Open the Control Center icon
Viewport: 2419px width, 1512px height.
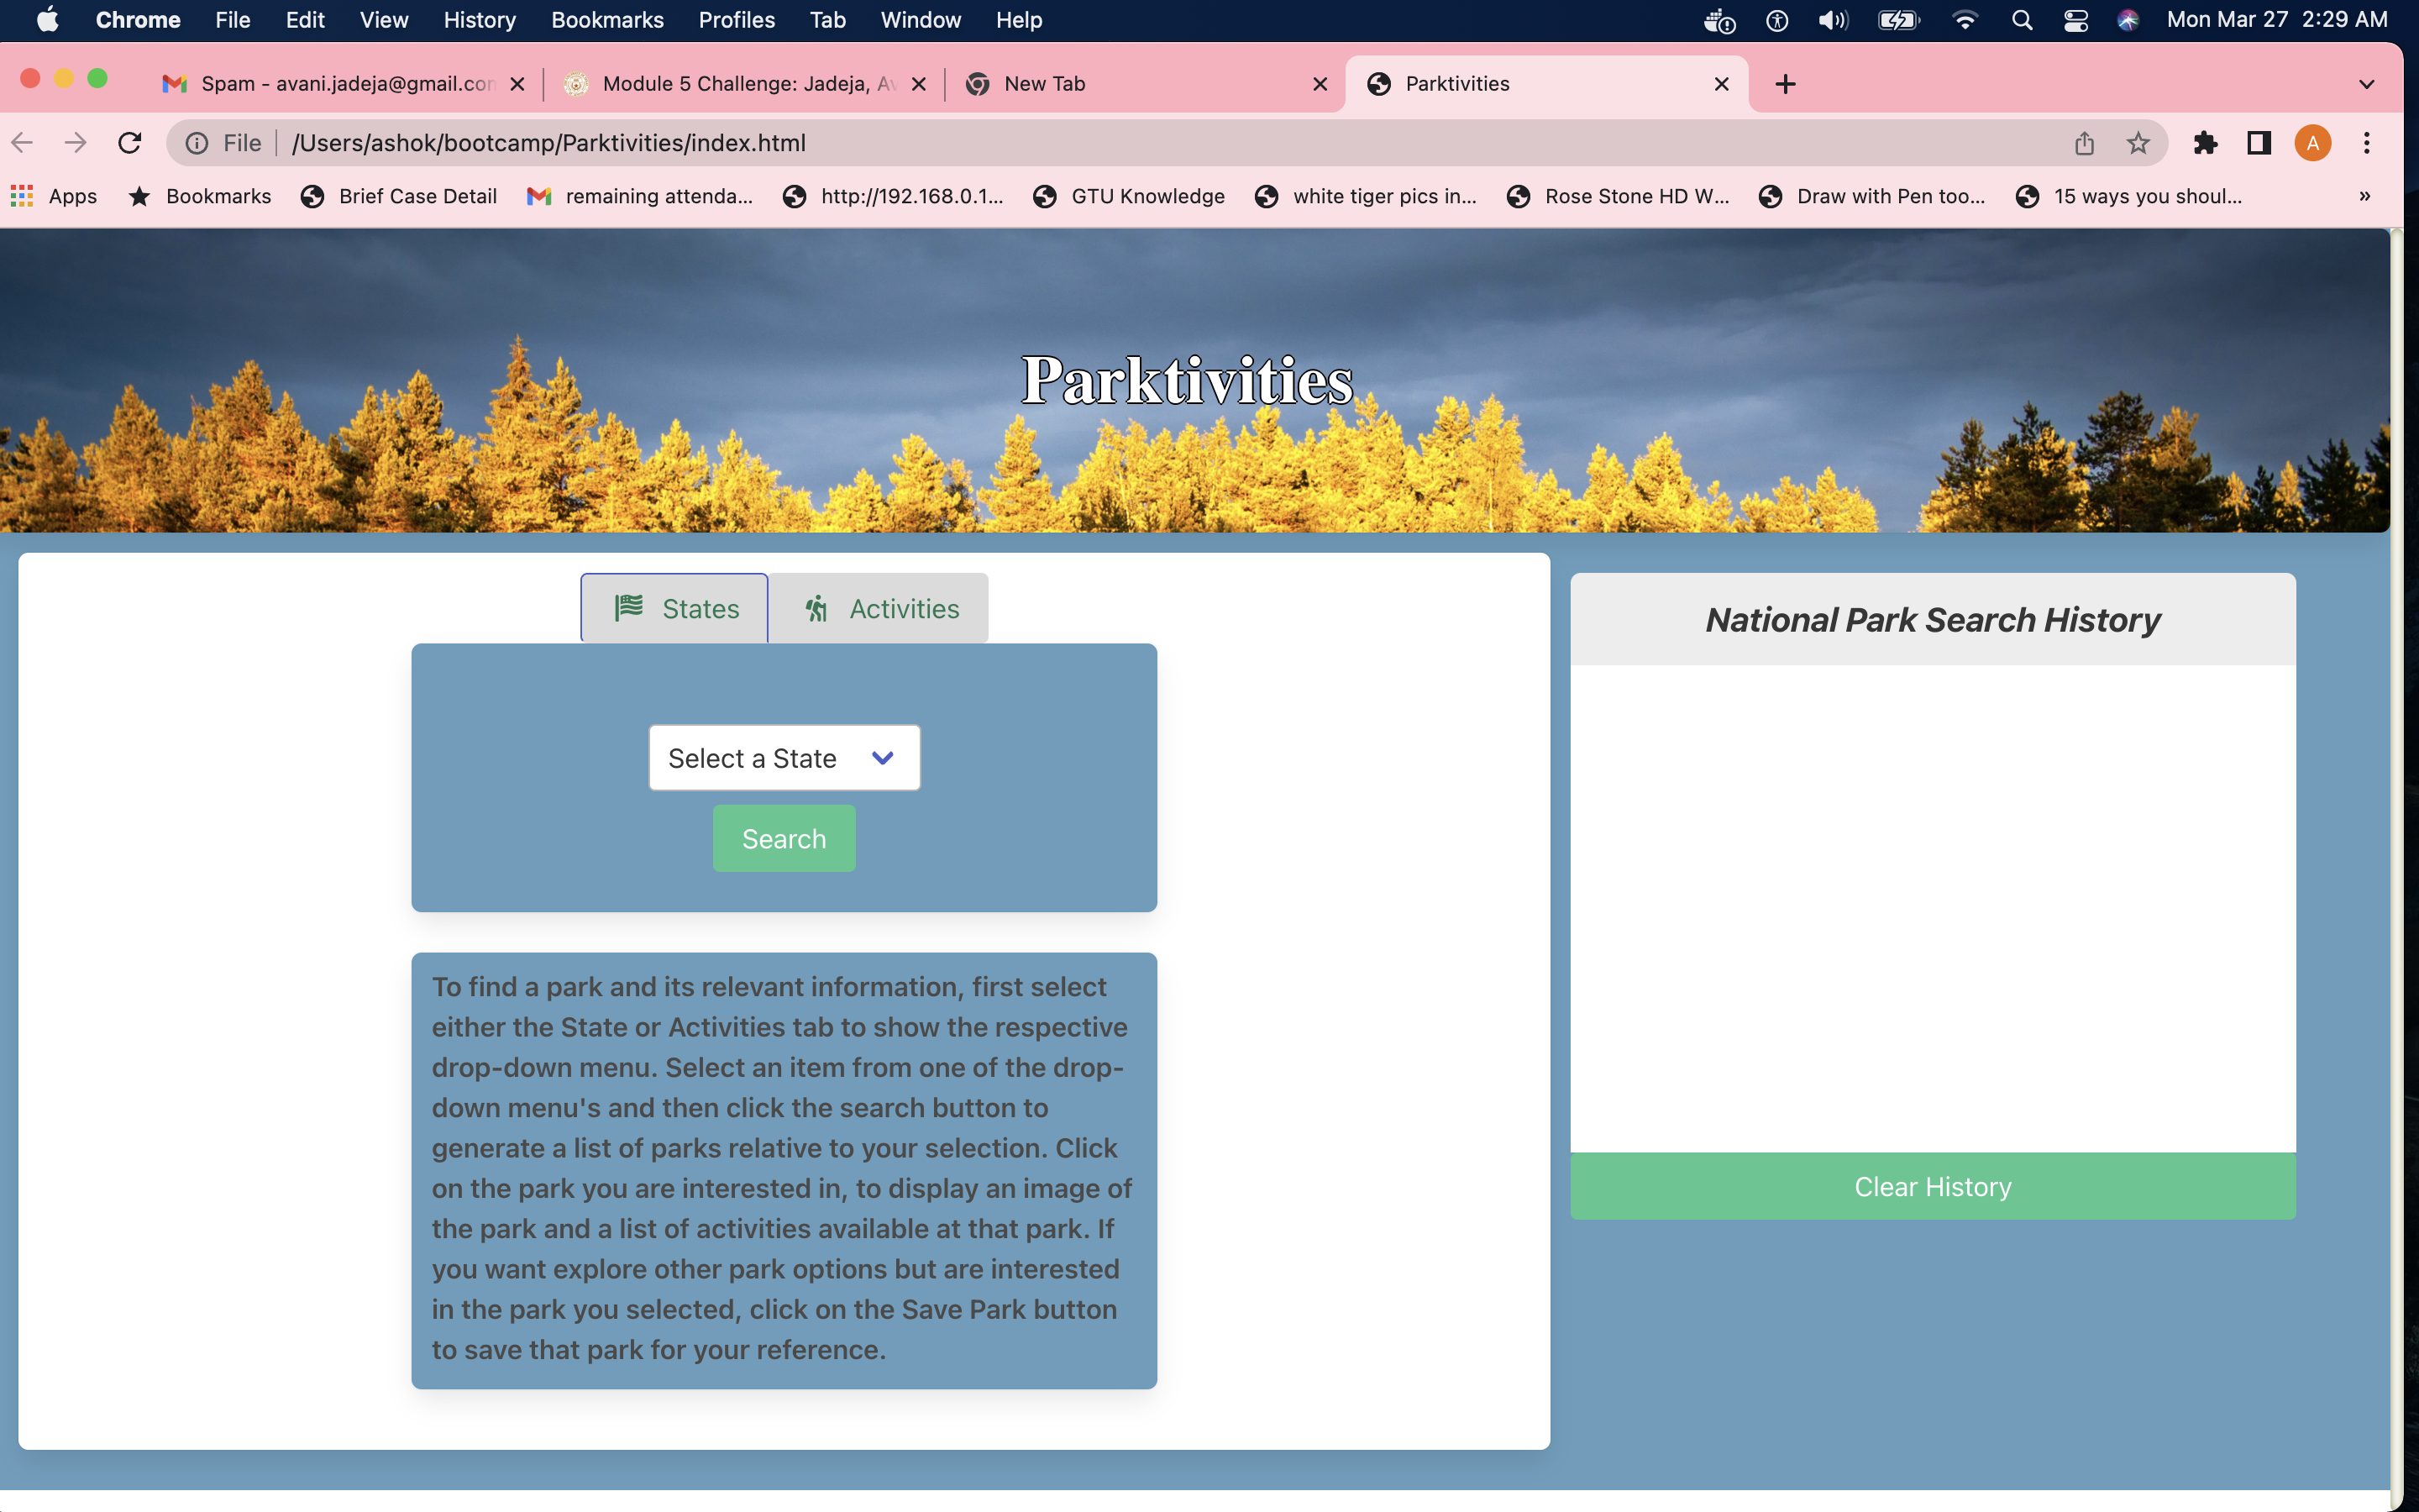click(x=2075, y=20)
